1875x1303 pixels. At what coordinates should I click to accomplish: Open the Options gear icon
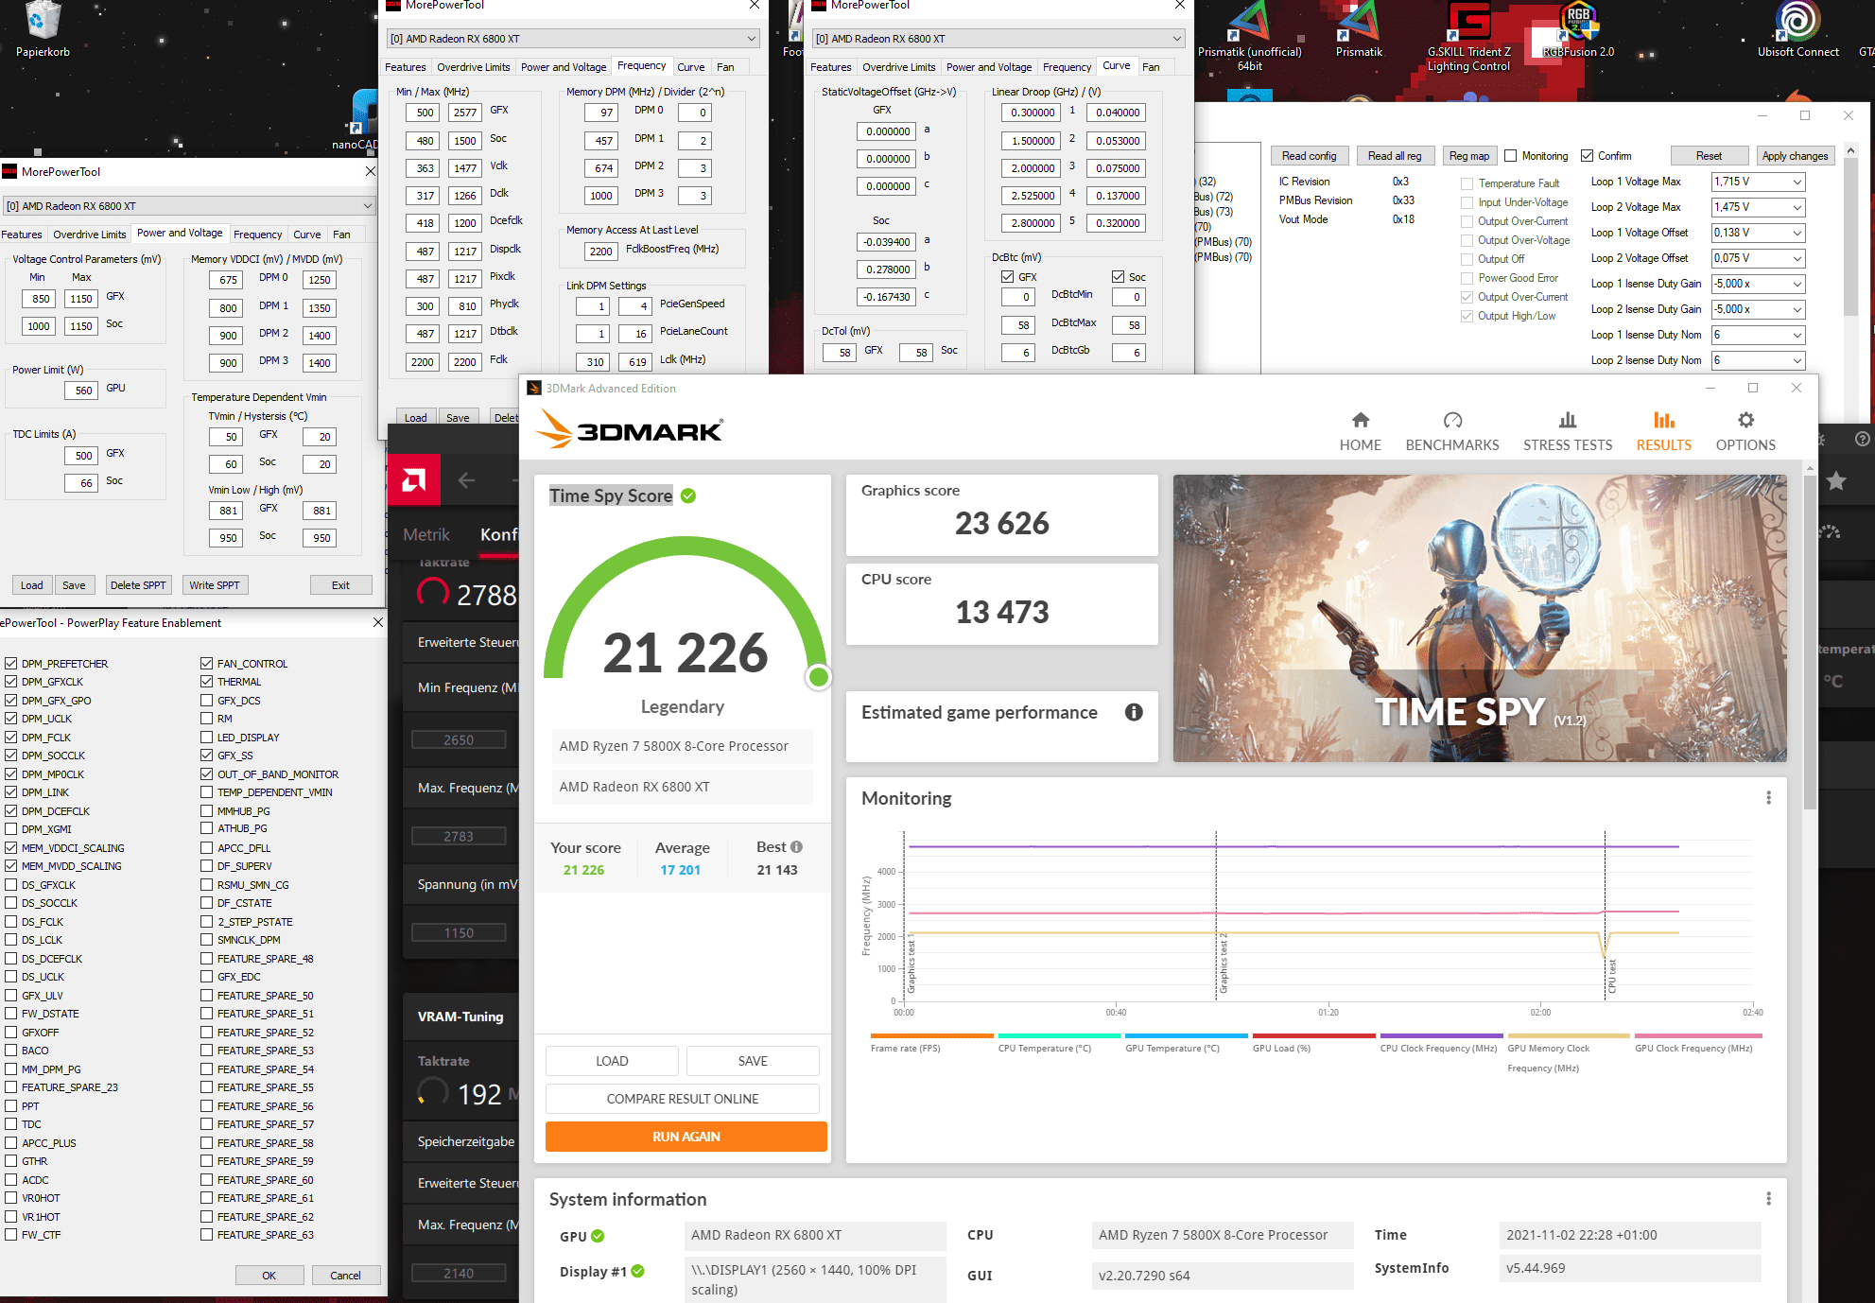[x=1745, y=421]
